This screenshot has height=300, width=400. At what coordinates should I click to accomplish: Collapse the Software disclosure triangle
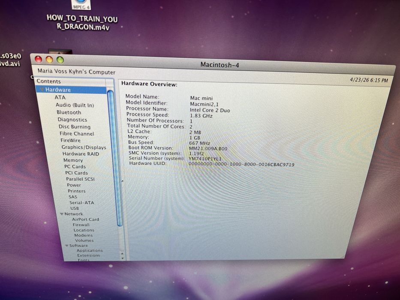pos(67,246)
